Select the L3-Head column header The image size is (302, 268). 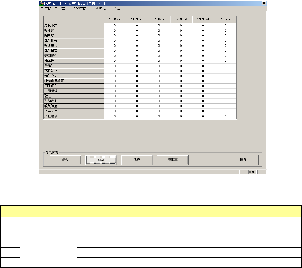click(159, 19)
